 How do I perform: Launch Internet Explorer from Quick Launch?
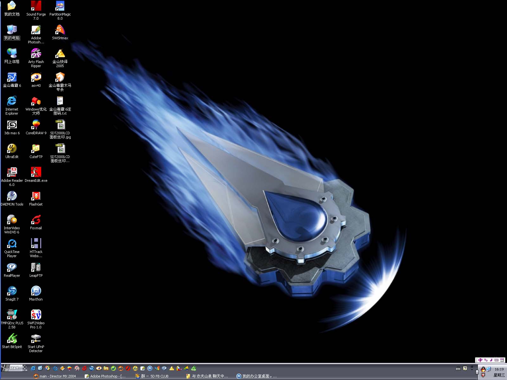(33, 368)
